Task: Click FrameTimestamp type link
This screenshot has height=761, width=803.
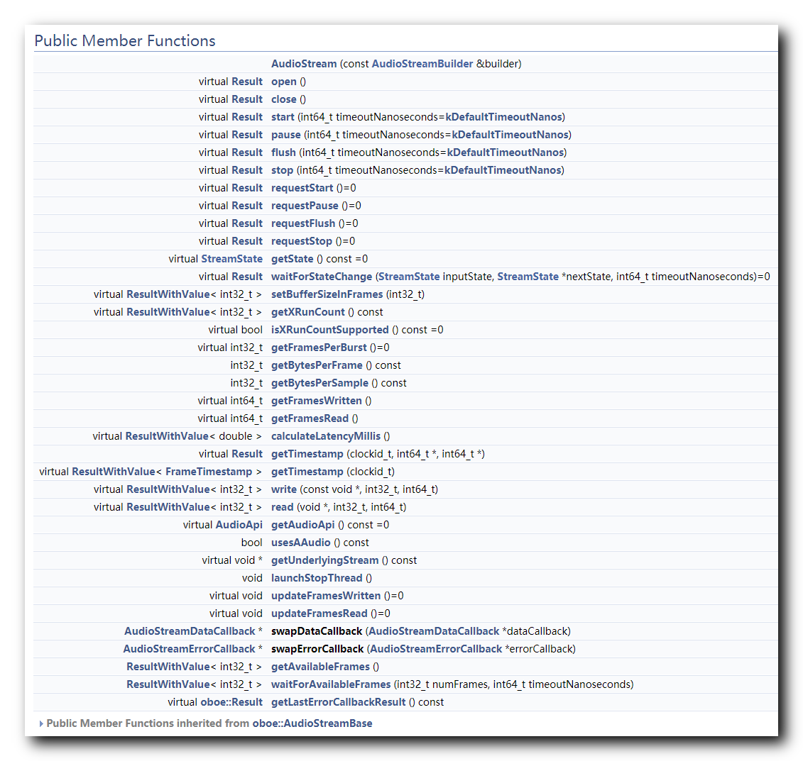Action: (x=209, y=472)
